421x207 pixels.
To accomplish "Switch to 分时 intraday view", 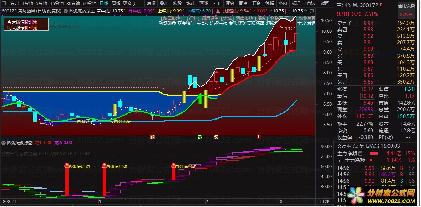I will [14, 4].
